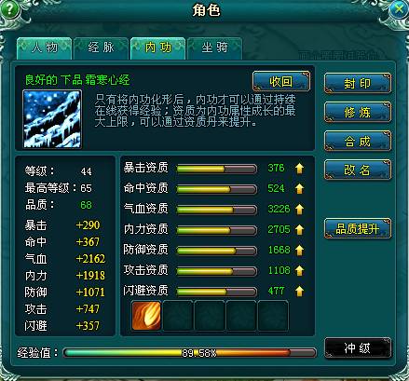Click the 收回 button
This screenshot has width=409, height=381.
point(281,81)
